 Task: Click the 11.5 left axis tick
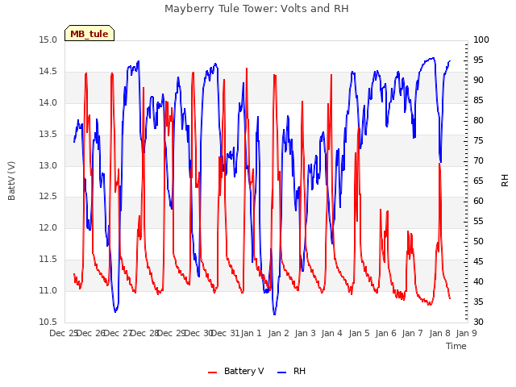click(48, 260)
